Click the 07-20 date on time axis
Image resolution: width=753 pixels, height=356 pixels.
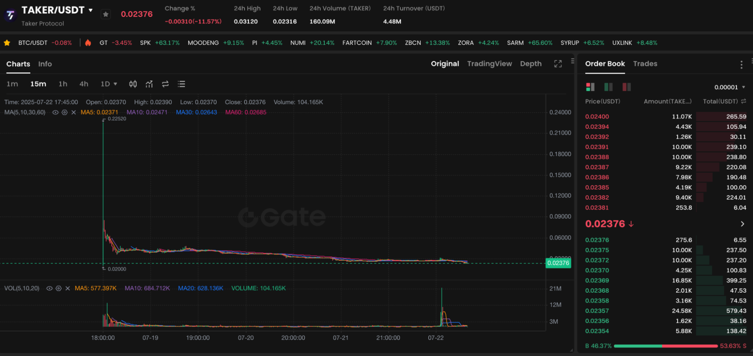click(246, 338)
